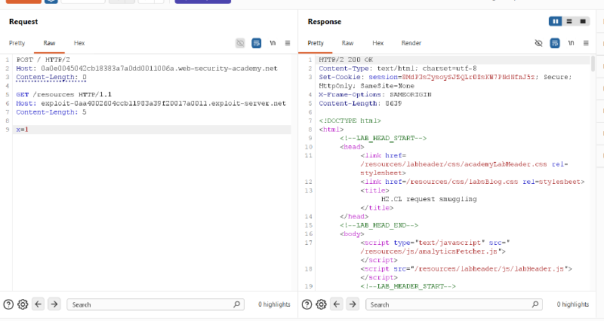Switch Request view to Hex tab
Viewport: 604px width, 321px height.
click(x=79, y=43)
